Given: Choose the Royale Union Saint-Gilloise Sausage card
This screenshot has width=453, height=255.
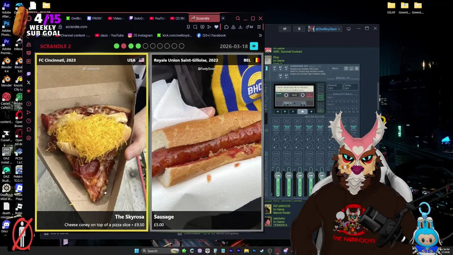Looking at the screenshot, I should 207,142.
